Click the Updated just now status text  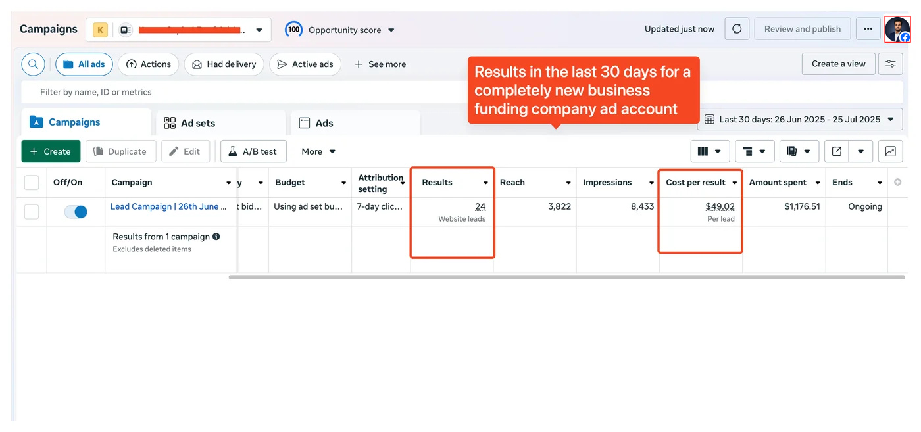(x=680, y=29)
